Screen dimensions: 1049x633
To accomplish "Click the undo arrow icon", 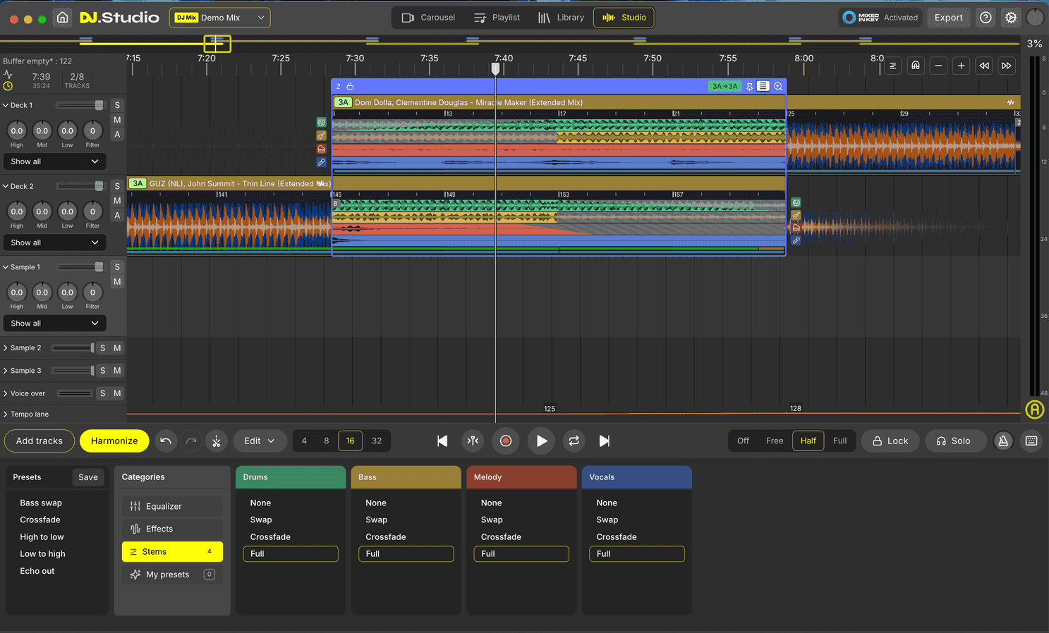I will coord(166,441).
